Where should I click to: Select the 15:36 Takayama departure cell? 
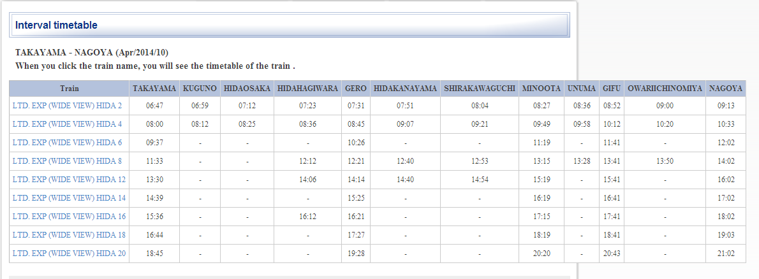154,216
